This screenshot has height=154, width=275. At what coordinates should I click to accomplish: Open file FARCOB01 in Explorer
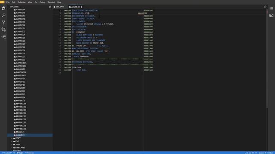pyautogui.click(x=21, y=72)
